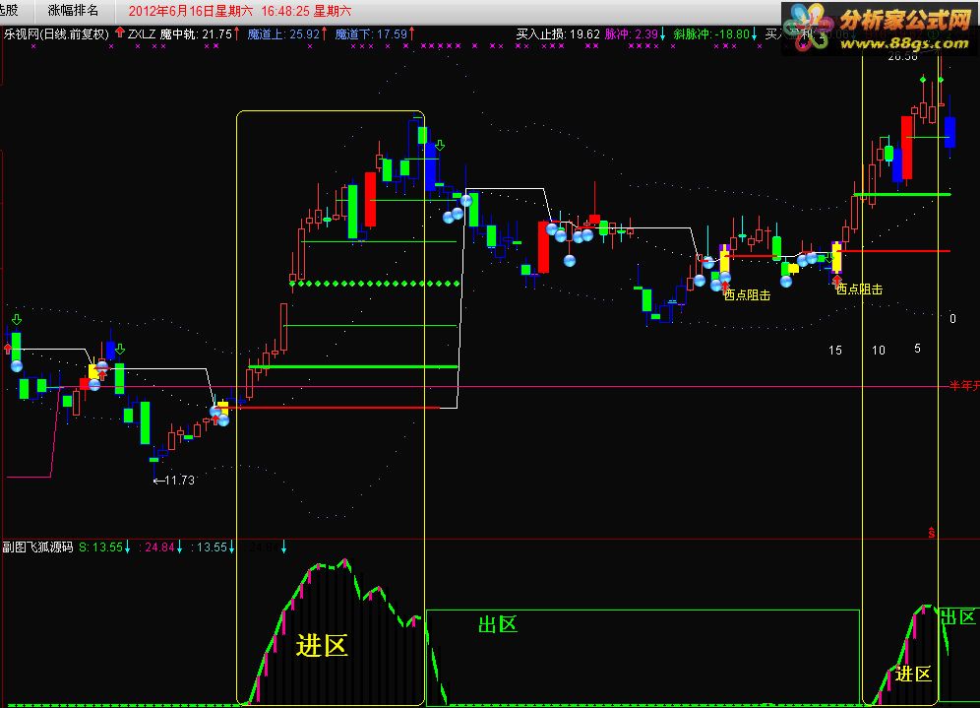This screenshot has height=708, width=980.
Task: Click the ←11.73 low price label
Action: coord(174,481)
